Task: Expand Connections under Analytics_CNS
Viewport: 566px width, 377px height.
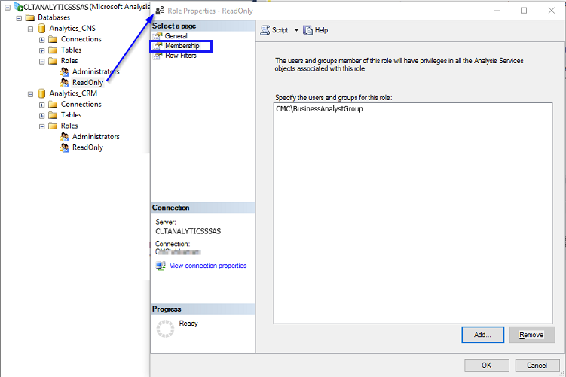Action: tap(42, 39)
